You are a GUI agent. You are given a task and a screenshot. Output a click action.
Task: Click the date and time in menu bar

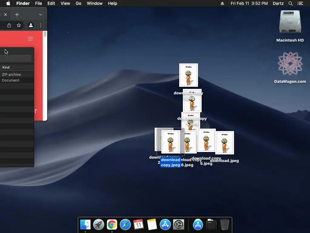[x=249, y=3]
